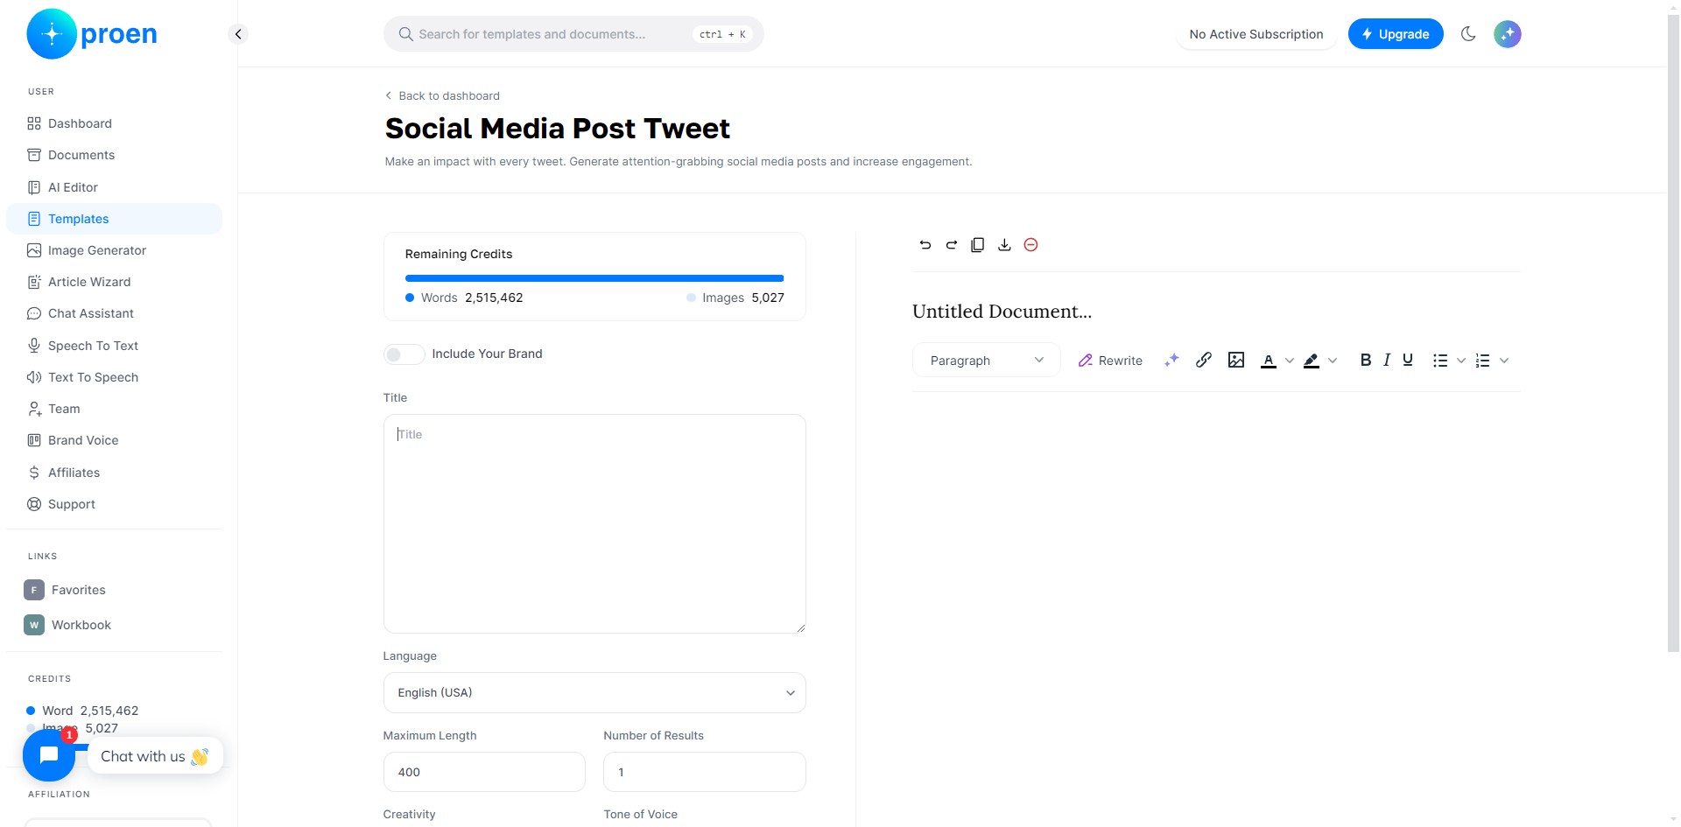Click the Workbook W badge icon
Image resolution: width=1681 pixels, height=827 pixels.
pyautogui.click(x=34, y=625)
